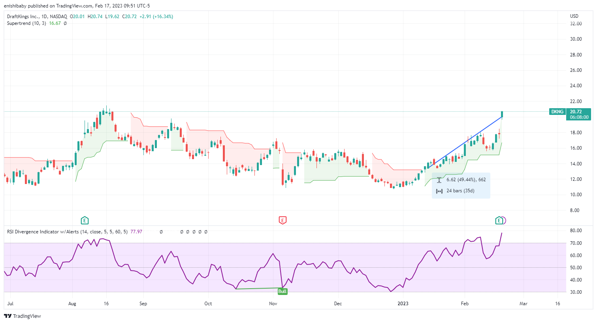
Task: Click the Nov label on time axis
Action: pos(273,304)
